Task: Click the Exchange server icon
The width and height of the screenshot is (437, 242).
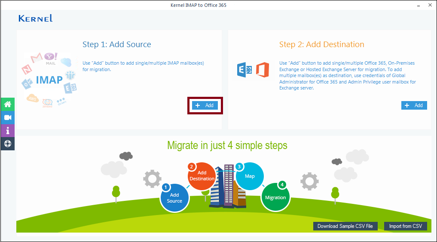Action: (x=244, y=70)
